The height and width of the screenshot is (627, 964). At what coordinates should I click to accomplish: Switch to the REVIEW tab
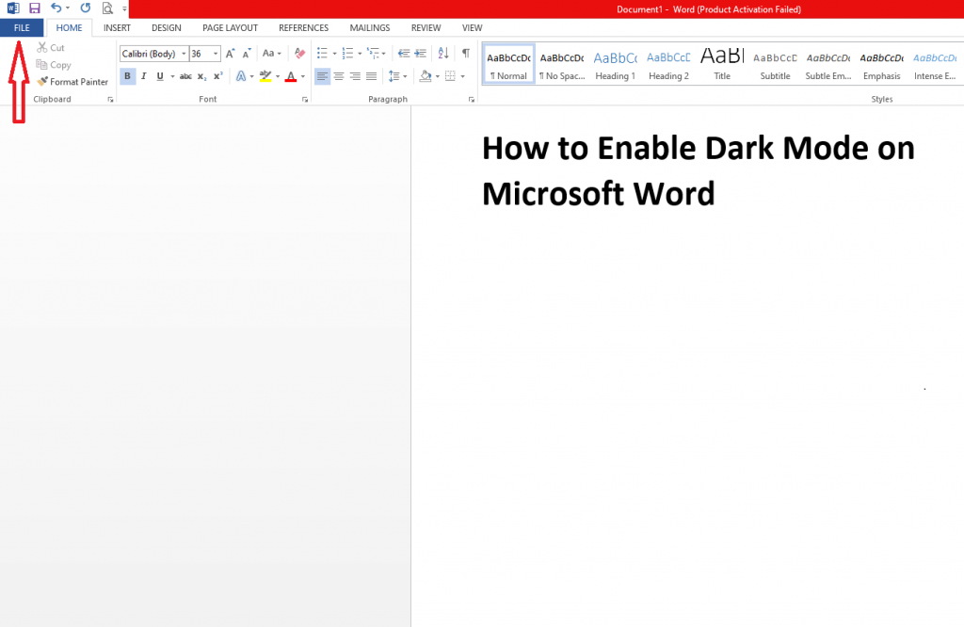[x=426, y=27]
